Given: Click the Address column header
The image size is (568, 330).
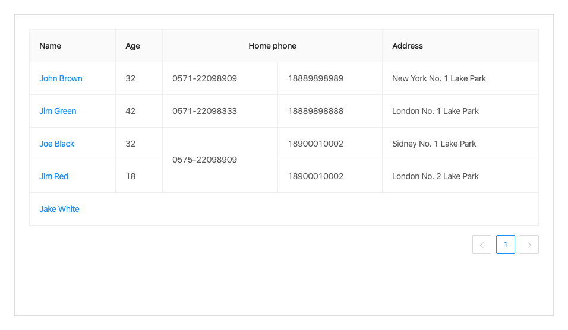Looking at the screenshot, I should tap(408, 46).
